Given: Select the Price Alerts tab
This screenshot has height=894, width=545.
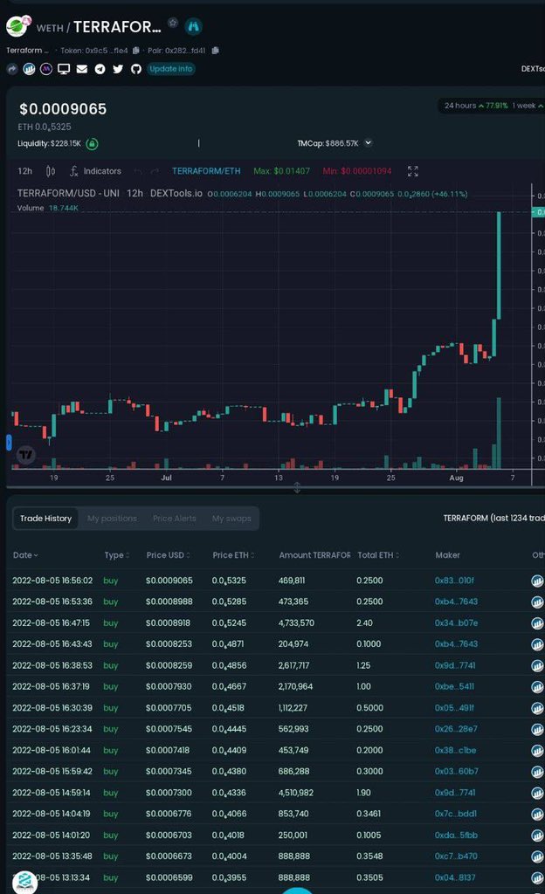Looking at the screenshot, I should (x=175, y=519).
